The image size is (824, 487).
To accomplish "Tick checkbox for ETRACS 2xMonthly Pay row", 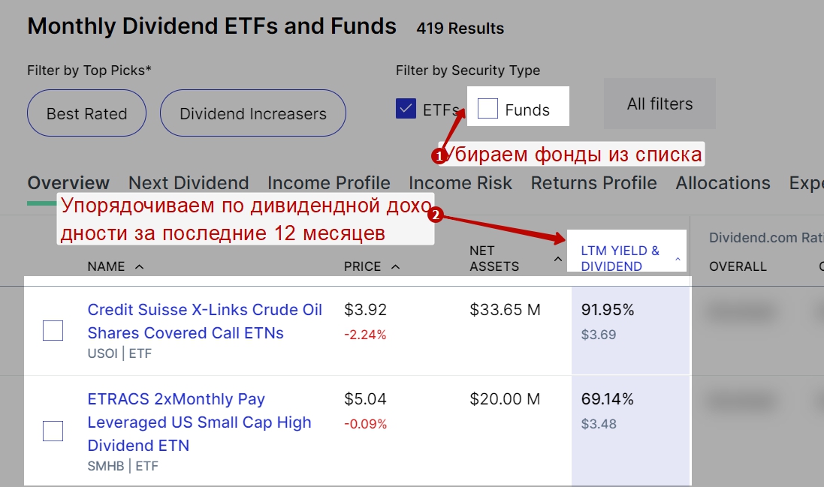I will 53,431.
